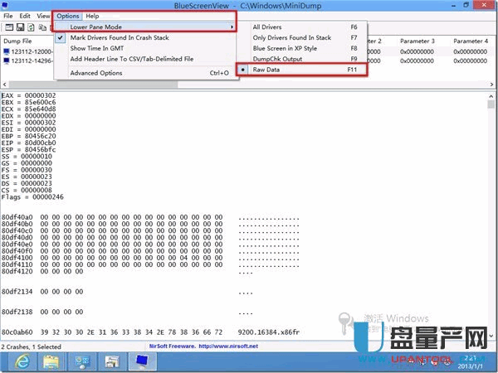The image size is (498, 373).
Task: Click the icon of dump file 123112-12000
Action: coord(7,51)
